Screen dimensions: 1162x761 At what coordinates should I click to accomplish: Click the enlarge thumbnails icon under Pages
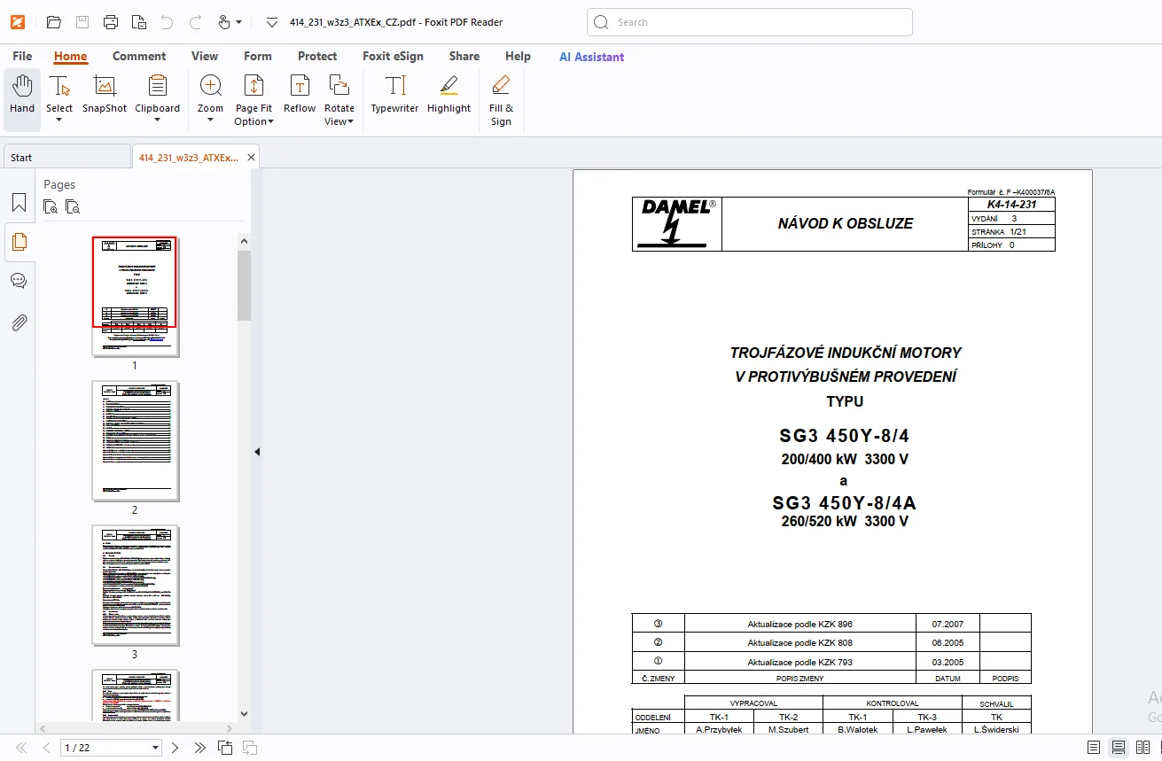tap(51, 207)
